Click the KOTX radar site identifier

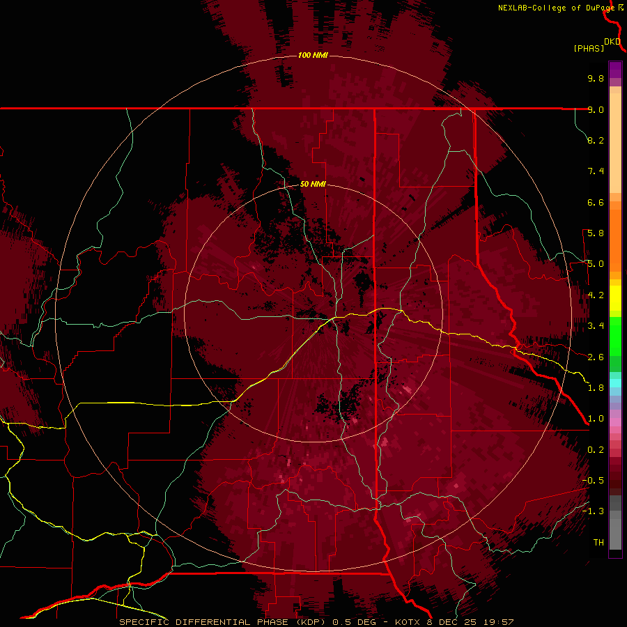[x=408, y=622]
